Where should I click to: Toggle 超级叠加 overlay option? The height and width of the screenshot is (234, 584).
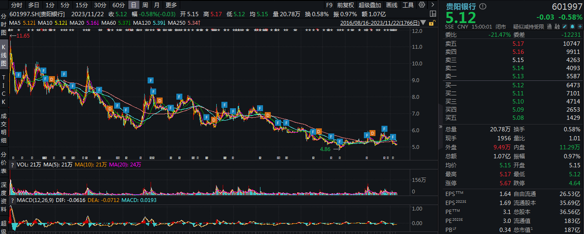[370, 5]
